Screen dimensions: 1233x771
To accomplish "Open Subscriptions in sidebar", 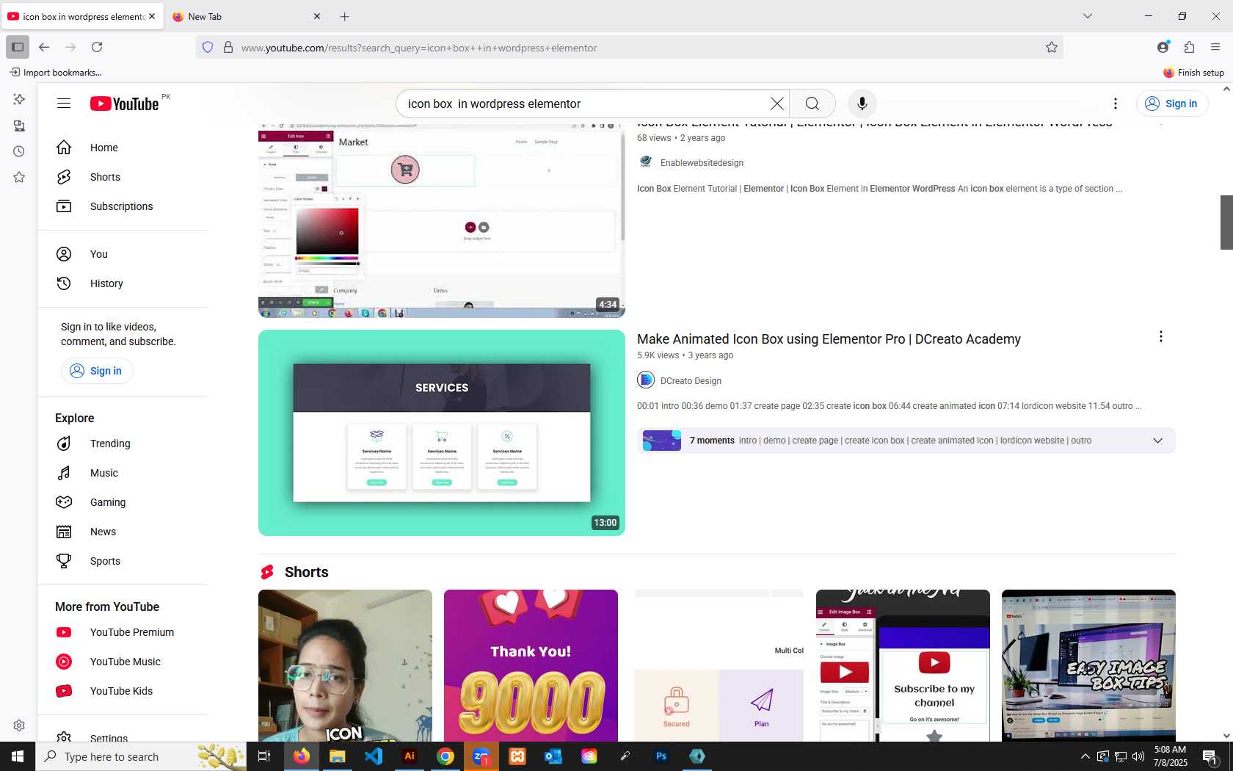I will [x=122, y=206].
